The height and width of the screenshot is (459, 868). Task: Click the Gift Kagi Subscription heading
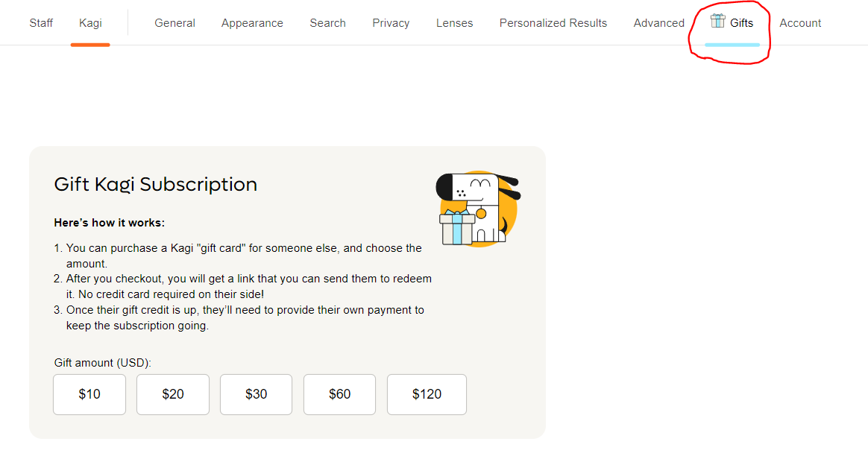coord(155,184)
